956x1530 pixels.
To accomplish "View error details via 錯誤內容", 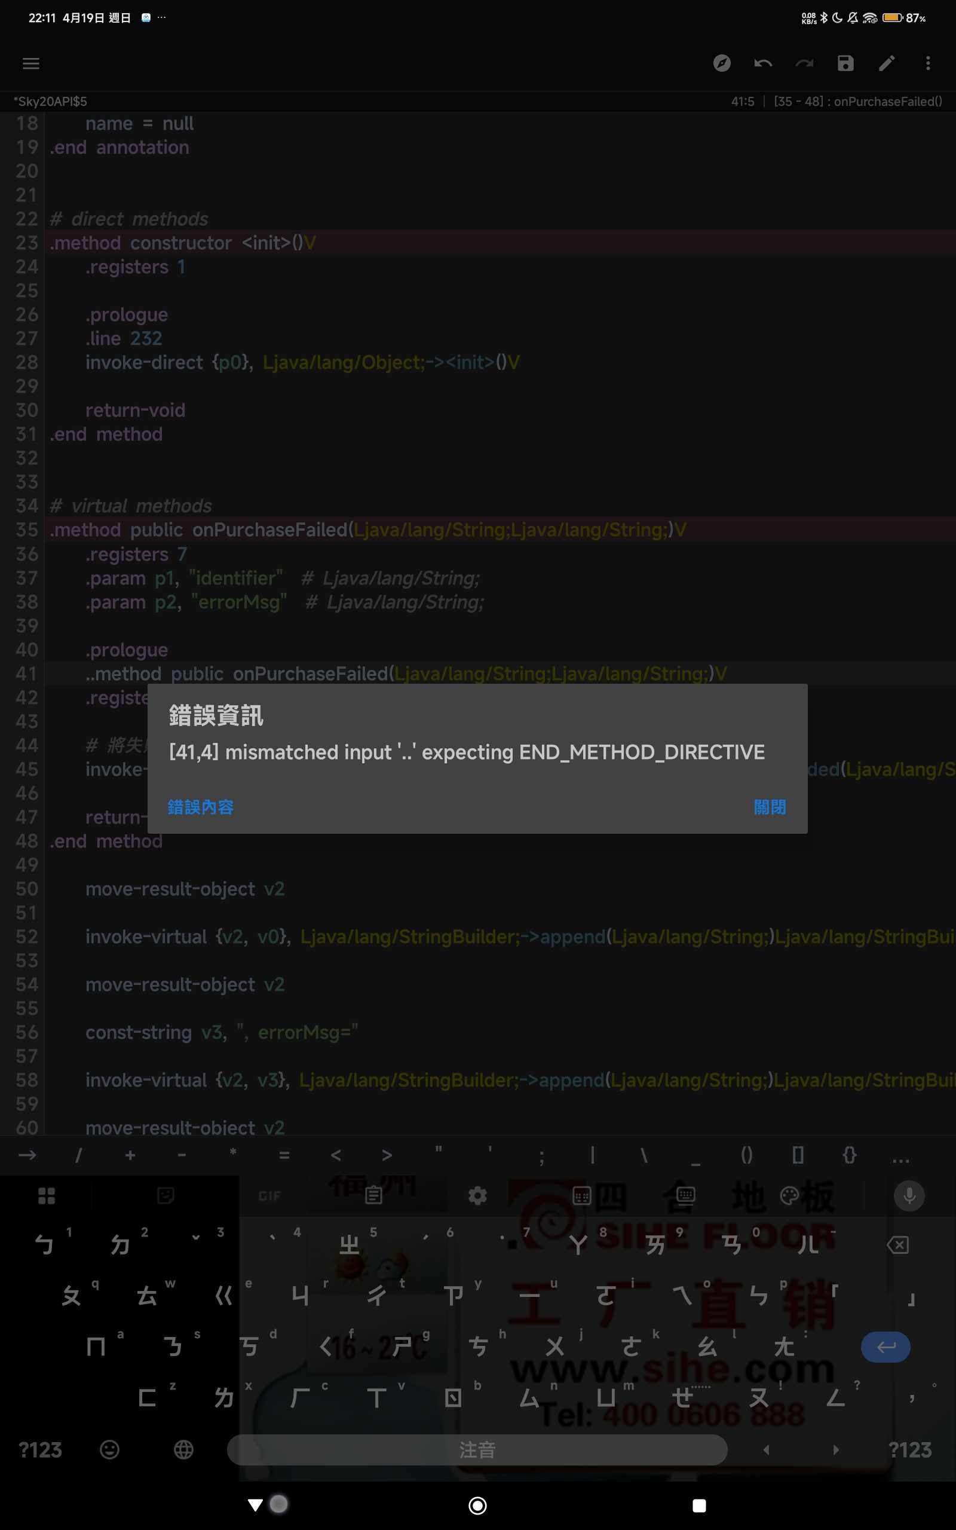I will [200, 807].
